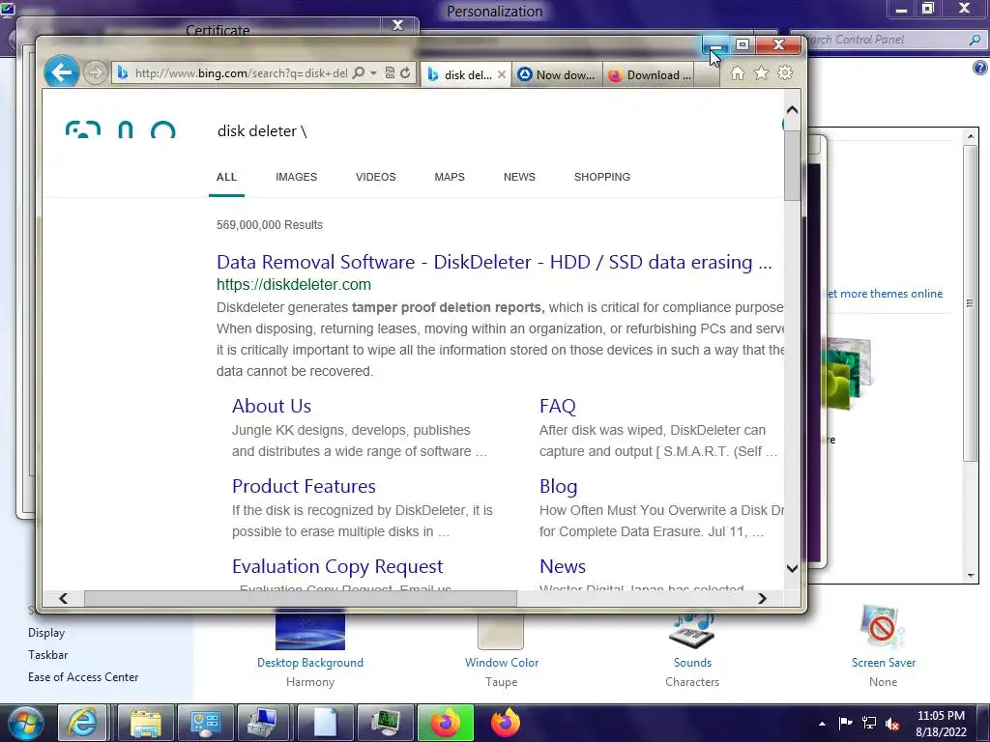The width and height of the screenshot is (990, 742).
Task: Click the horizontal scrollbar left arrow
Action: (63, 598)
